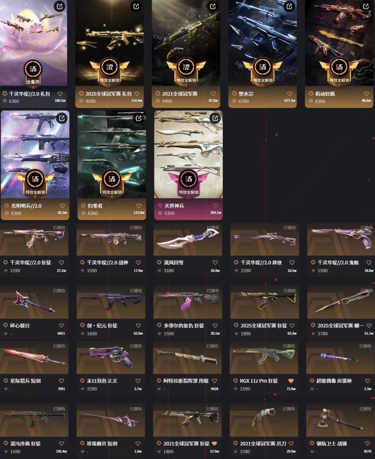The height and width of the screenshot is (459, 375).
Task: Click share icon on 机动狂飙 bundle
Action: tap(366, 6)
